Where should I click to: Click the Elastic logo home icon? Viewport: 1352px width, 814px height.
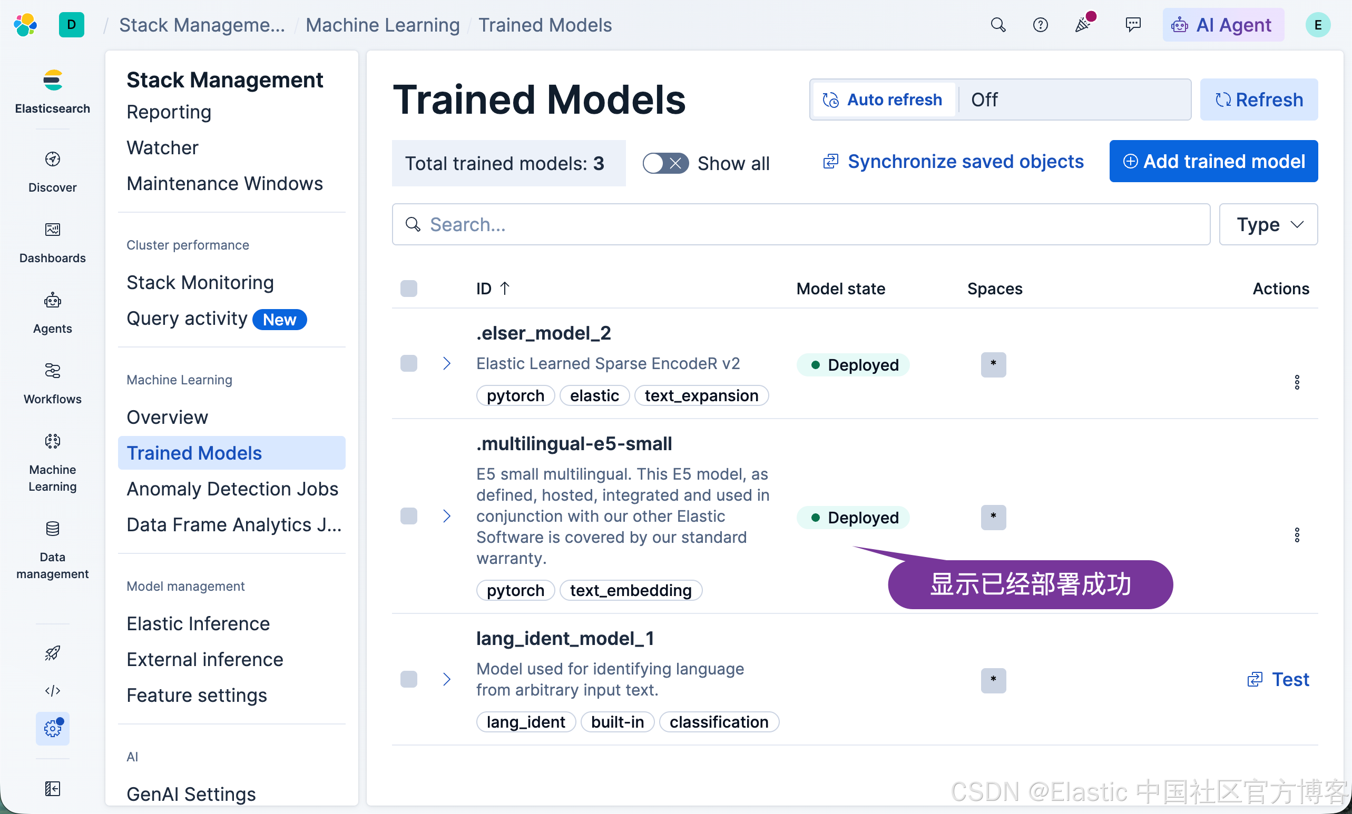(25, 25)
